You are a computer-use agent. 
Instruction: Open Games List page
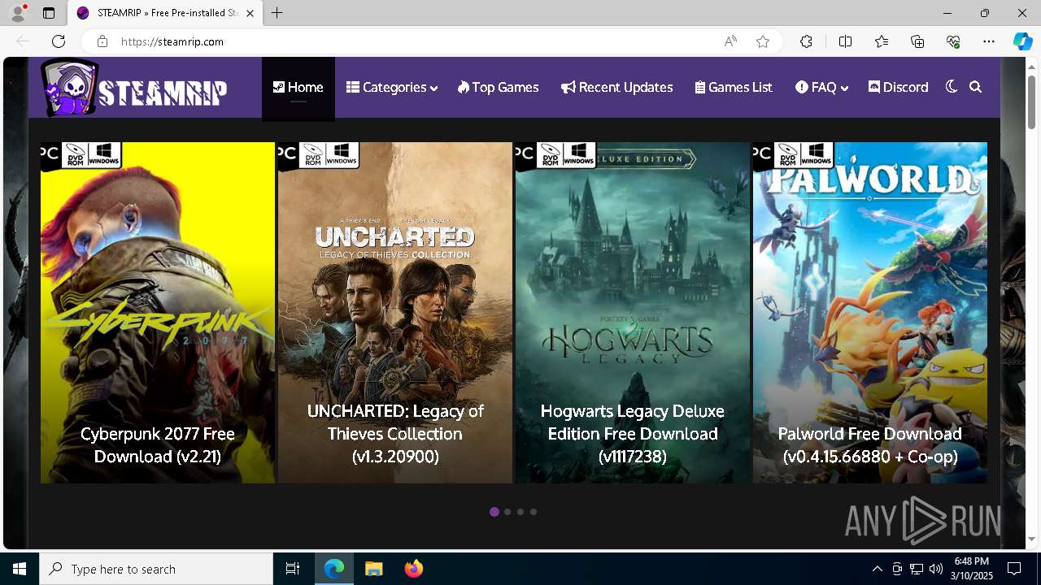pyautogui.click(x=734, y=87)
